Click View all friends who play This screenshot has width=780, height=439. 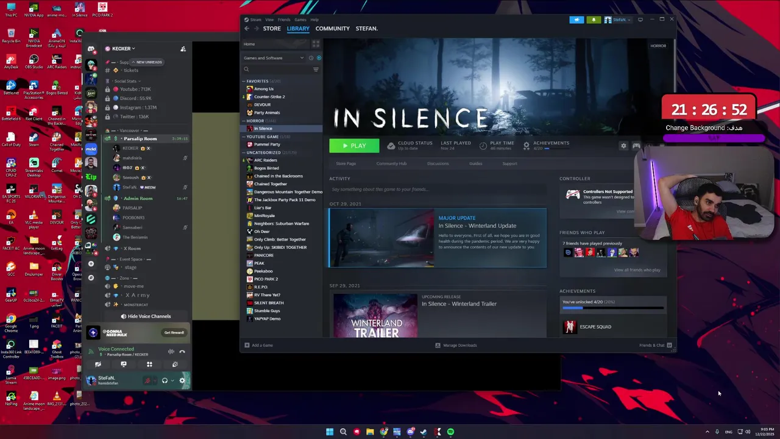637,269
